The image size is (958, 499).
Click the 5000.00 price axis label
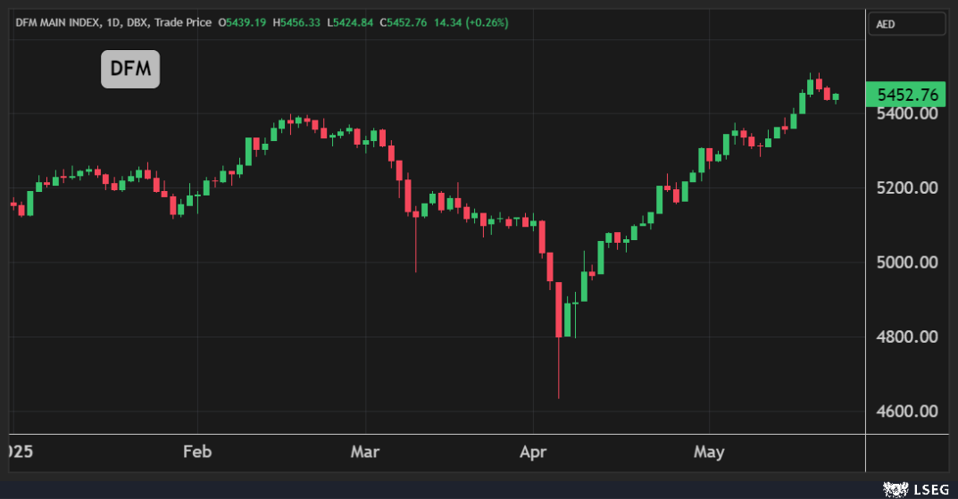[x=906, y=262]
